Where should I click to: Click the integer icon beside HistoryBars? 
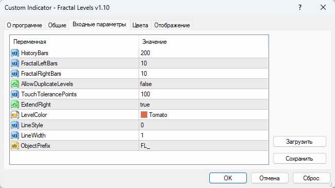click(15, 53)
